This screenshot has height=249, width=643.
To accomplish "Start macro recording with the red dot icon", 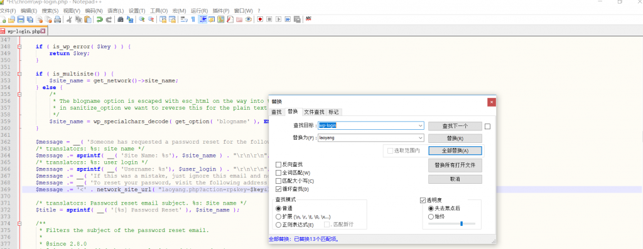I will click(x=260, y=19).
